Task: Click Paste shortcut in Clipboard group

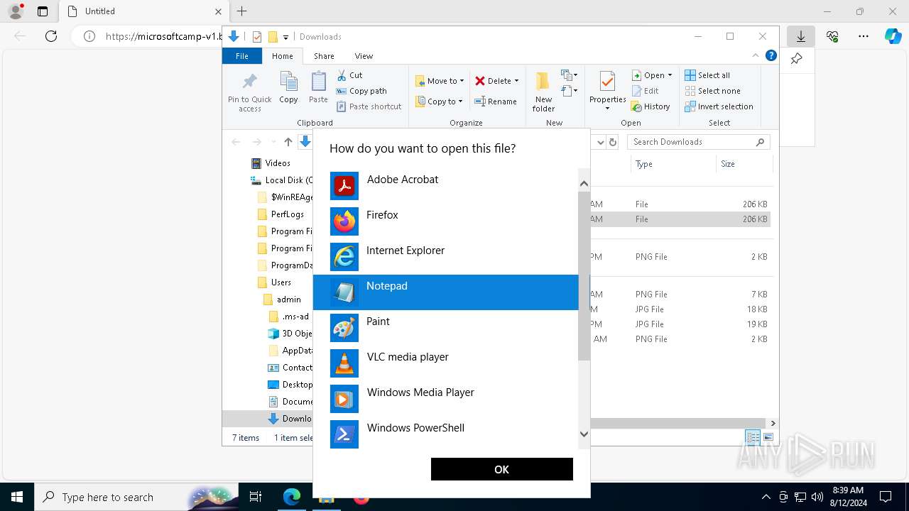Action: 369,106
